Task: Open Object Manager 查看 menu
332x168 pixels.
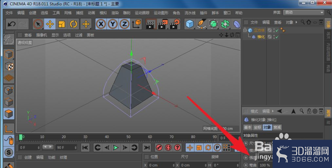Action: (278, 22)
